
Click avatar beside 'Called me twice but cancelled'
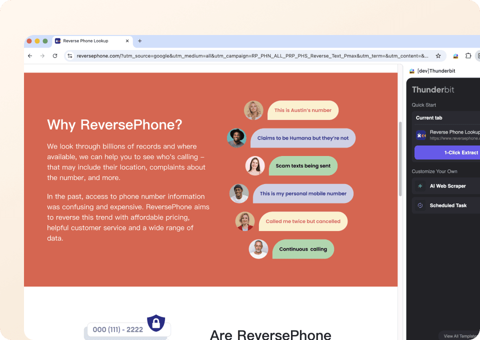point(245,221)
